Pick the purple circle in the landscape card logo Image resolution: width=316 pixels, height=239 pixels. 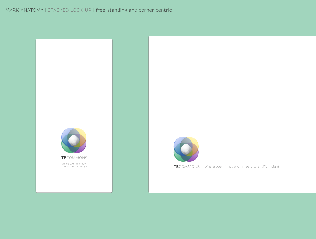click(x=195, y=157)
